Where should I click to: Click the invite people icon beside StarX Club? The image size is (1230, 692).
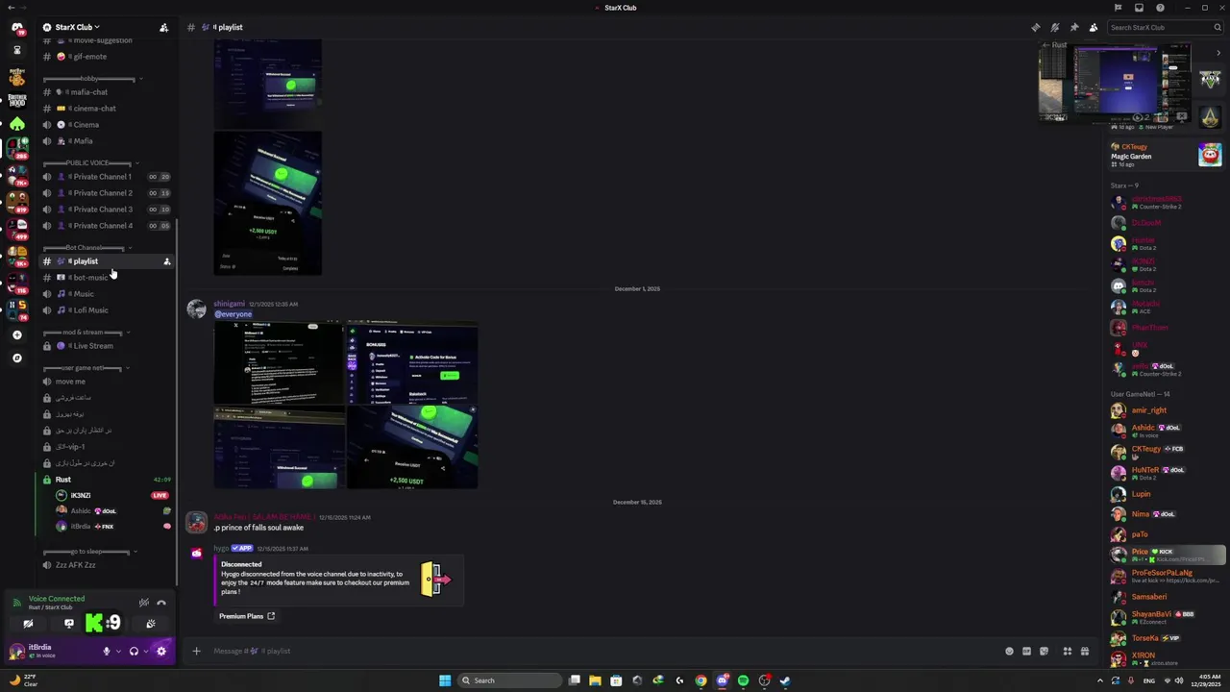(x=163, y=27)
